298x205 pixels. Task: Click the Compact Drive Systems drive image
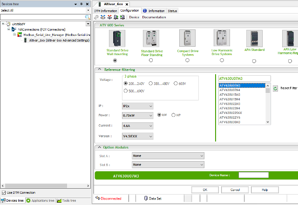coord(187,38)
